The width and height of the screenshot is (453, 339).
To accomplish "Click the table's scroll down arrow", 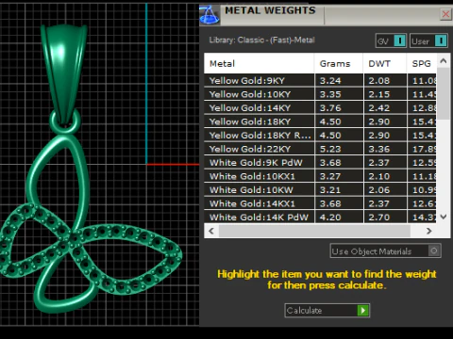I will (x=444, y=217).
